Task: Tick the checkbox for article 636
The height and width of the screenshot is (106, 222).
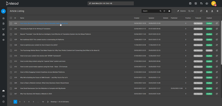Action: click(x=11, y=23)
